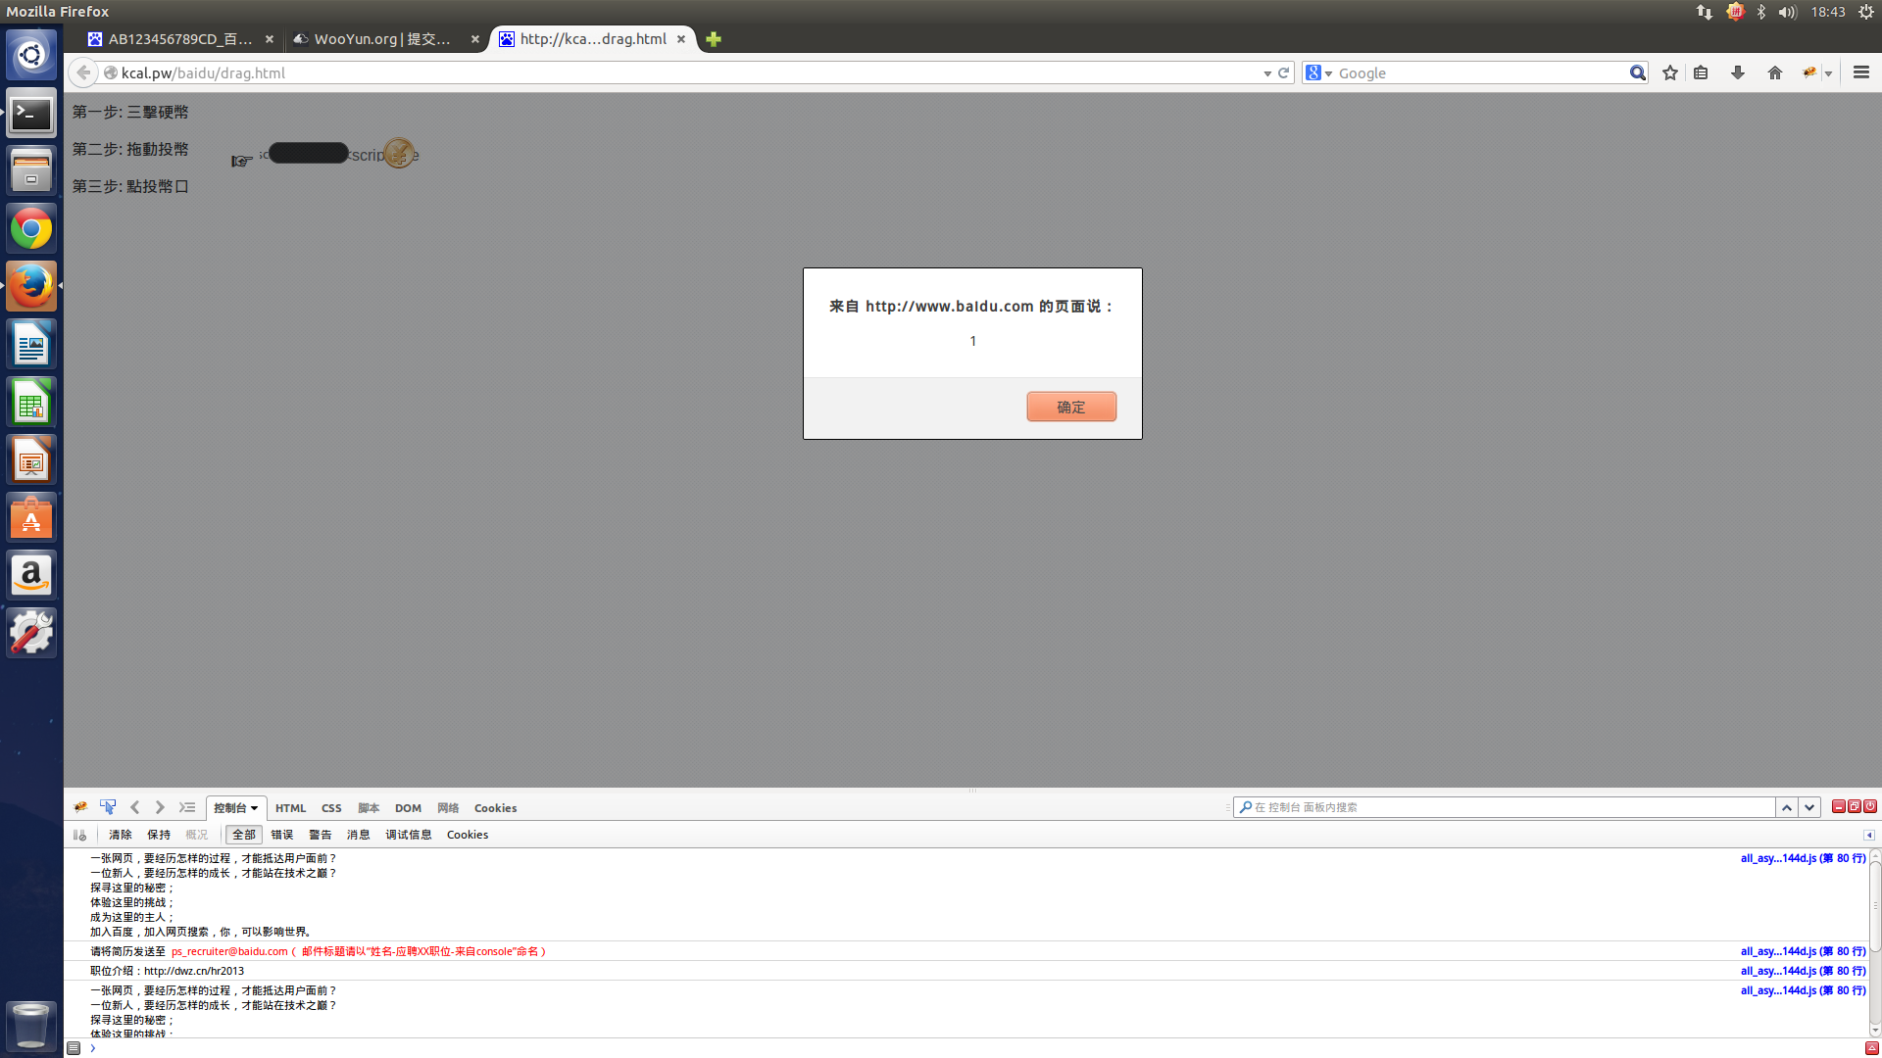Find previous match in Firebug search
The width and height of the screenshot is (1882, 1058).
pos(1787,807)
